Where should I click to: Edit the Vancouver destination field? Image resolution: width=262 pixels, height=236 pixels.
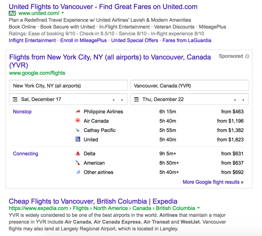pos(189,86)
